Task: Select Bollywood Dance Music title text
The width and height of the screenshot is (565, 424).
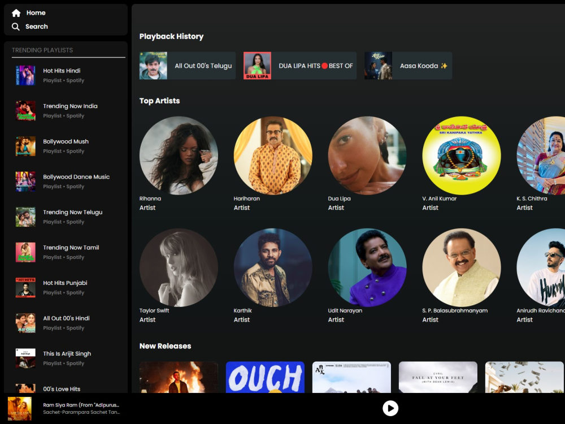Action: point(76,176)
